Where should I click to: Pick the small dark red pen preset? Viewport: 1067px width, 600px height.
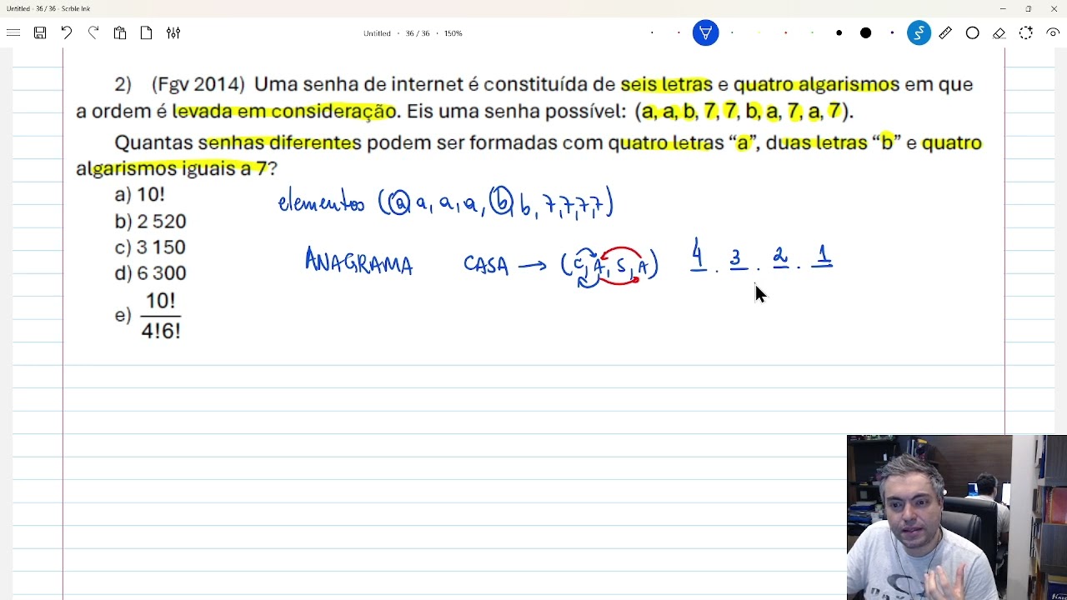point(679,33)
